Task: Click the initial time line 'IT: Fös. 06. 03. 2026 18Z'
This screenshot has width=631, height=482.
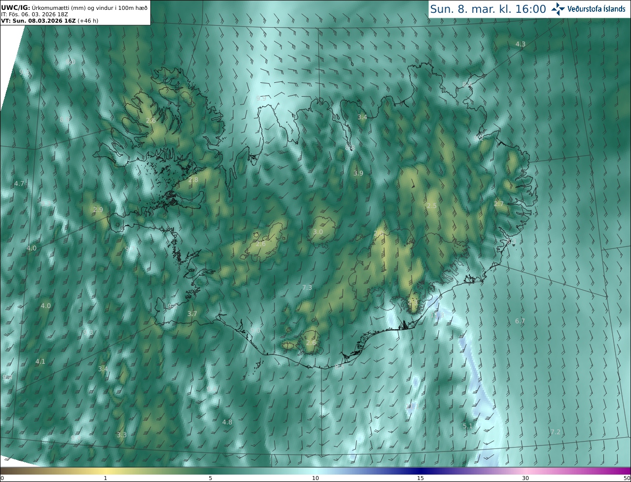Action: pyautogui.click(x=35, y=14)
